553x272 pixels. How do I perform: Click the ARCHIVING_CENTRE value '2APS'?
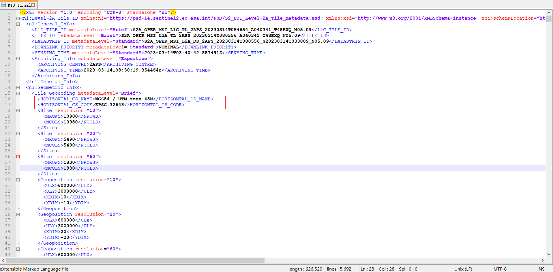[95, 64]
